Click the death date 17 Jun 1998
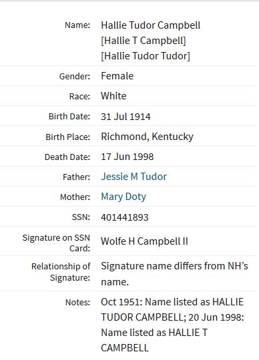This screenshot has width=259, height=360. 127,157
